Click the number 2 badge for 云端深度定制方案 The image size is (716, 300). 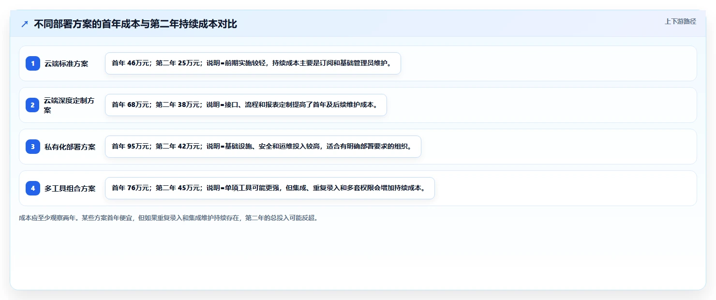click(x=33, y=105)
